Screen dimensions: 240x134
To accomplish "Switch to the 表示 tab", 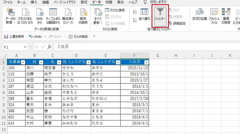I will tap(120, 2).
